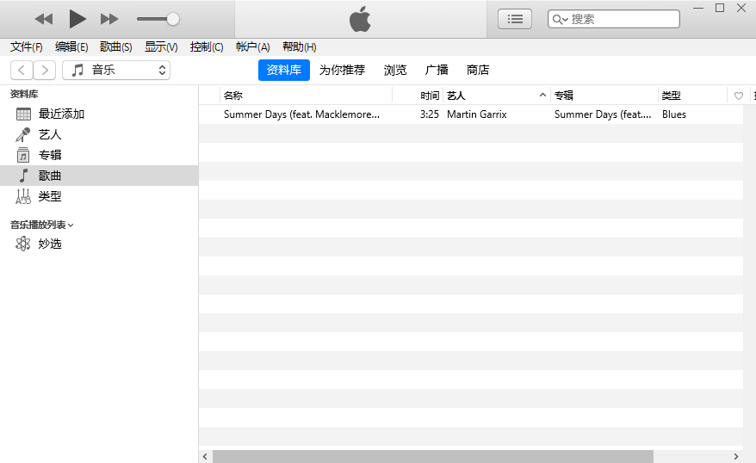Click the horizontal scrollbar left arrow
Image resolution: width=756 pixels, height=463 pixels.
tap(206, 456)
